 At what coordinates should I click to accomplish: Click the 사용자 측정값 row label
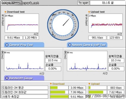(25, 96)
